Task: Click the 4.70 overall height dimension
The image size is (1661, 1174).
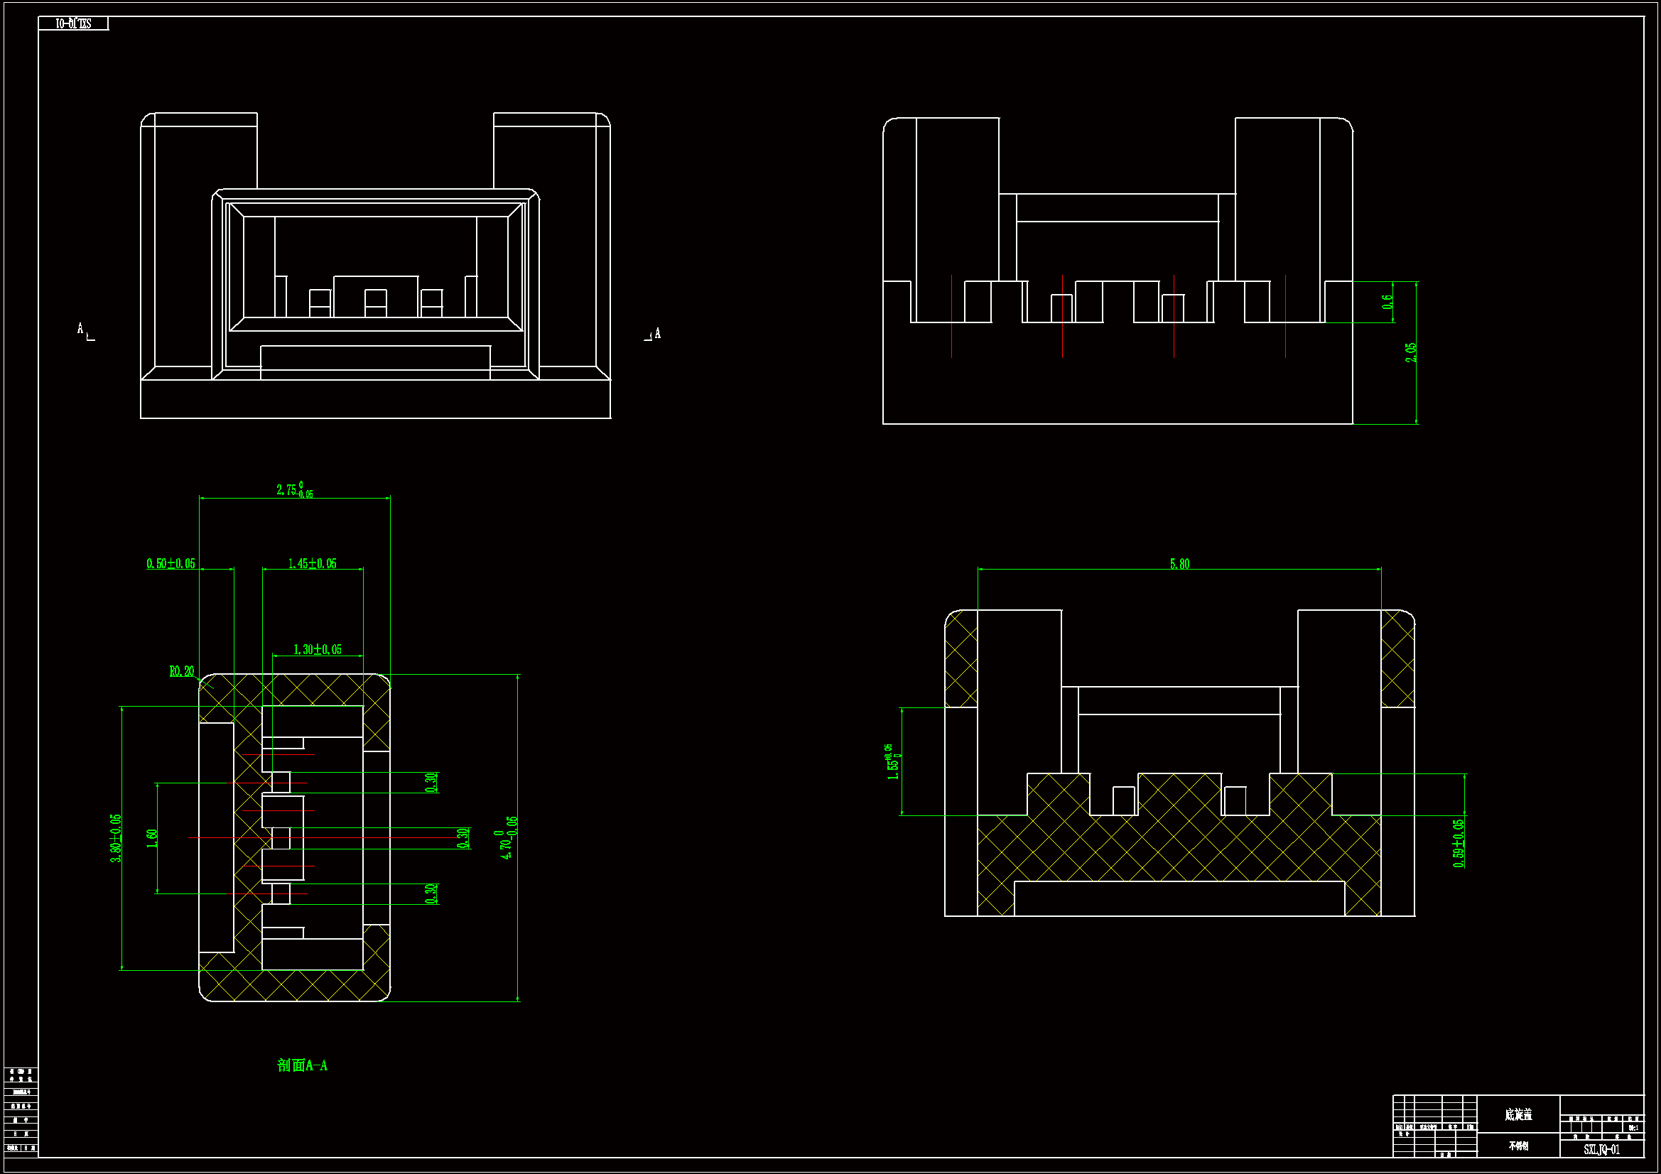Action: [x=507, y=837]
